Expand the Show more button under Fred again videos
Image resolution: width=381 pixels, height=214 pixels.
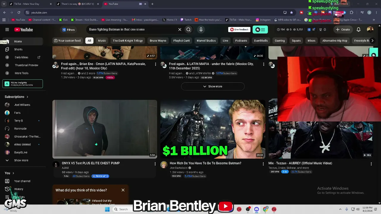213,86
